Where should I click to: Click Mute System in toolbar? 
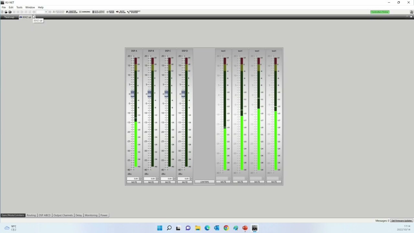[x=121, y=12]
